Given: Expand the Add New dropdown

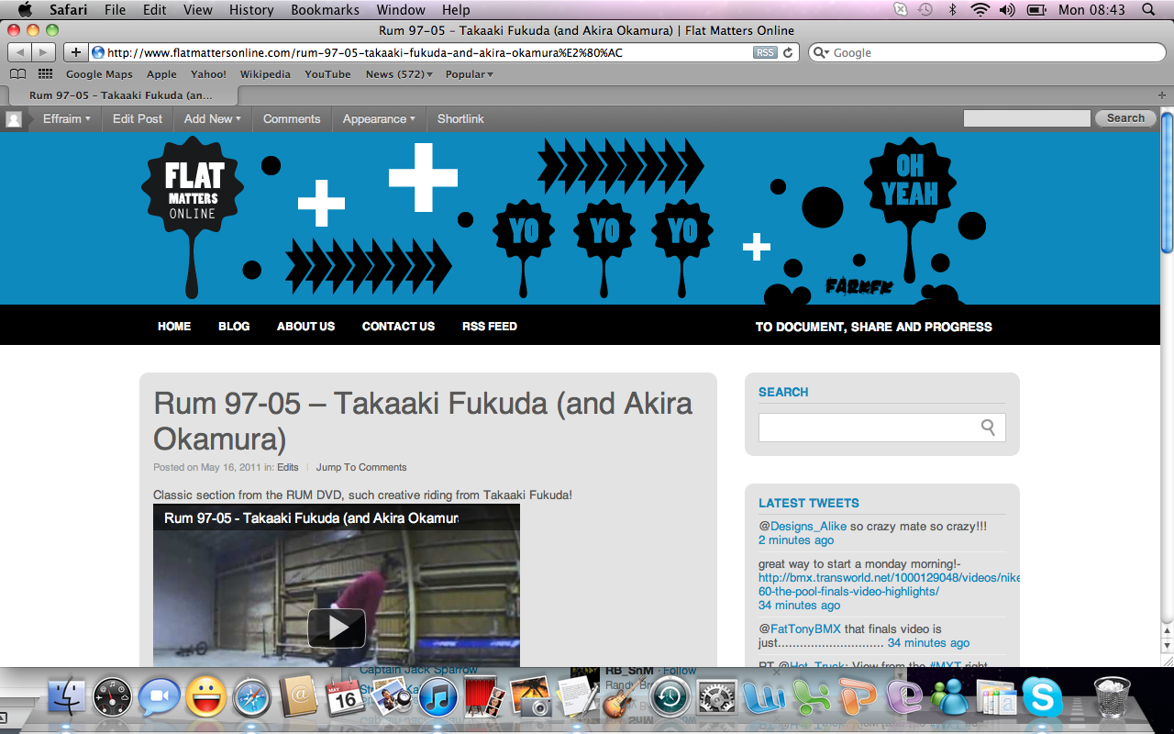Looking at the screenshot, I should pos(212,118).
